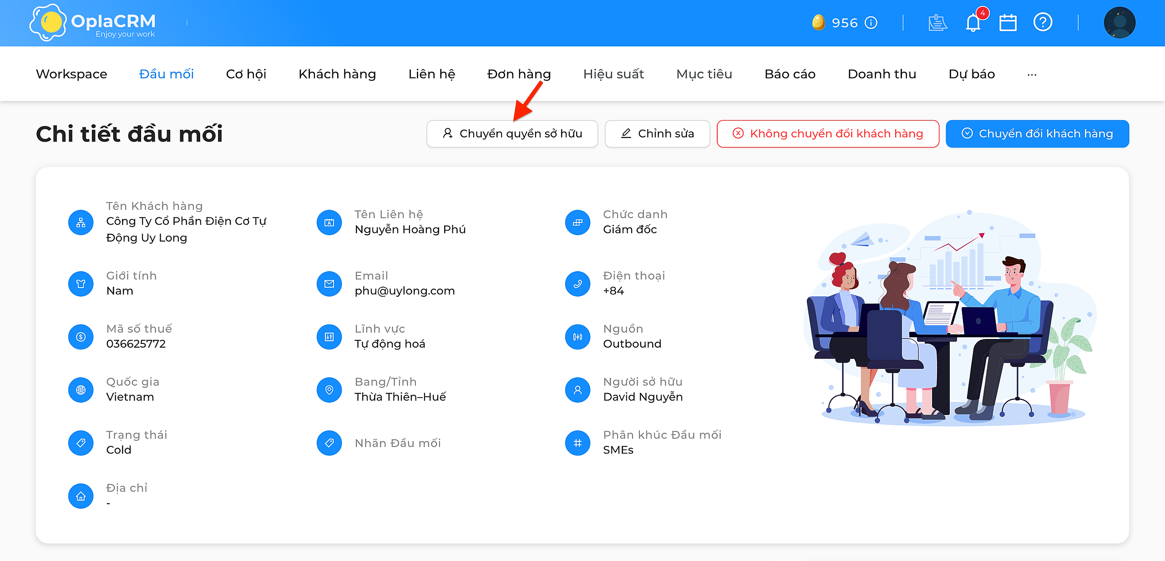Click the Chức danh title icon
This screenshot has height=561, width=1165.
[x=577, y=222]
